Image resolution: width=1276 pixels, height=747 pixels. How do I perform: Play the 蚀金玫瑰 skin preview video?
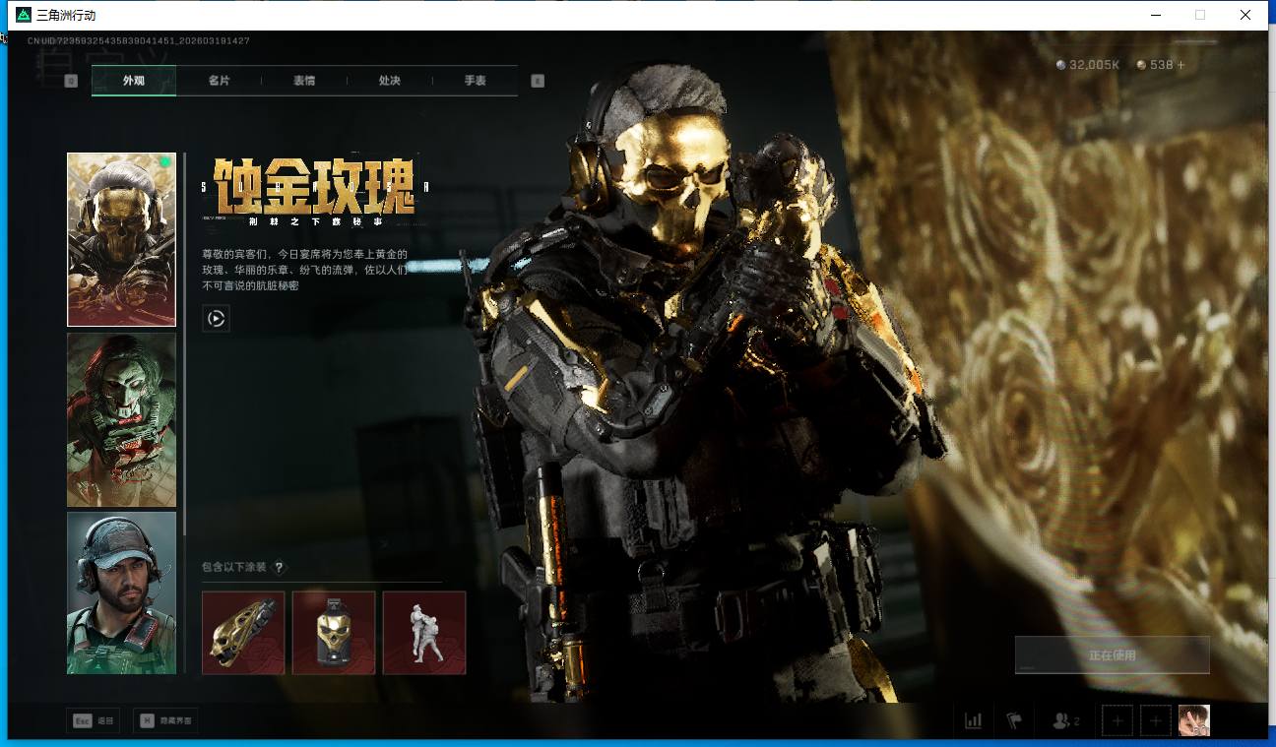coord(216,318)
